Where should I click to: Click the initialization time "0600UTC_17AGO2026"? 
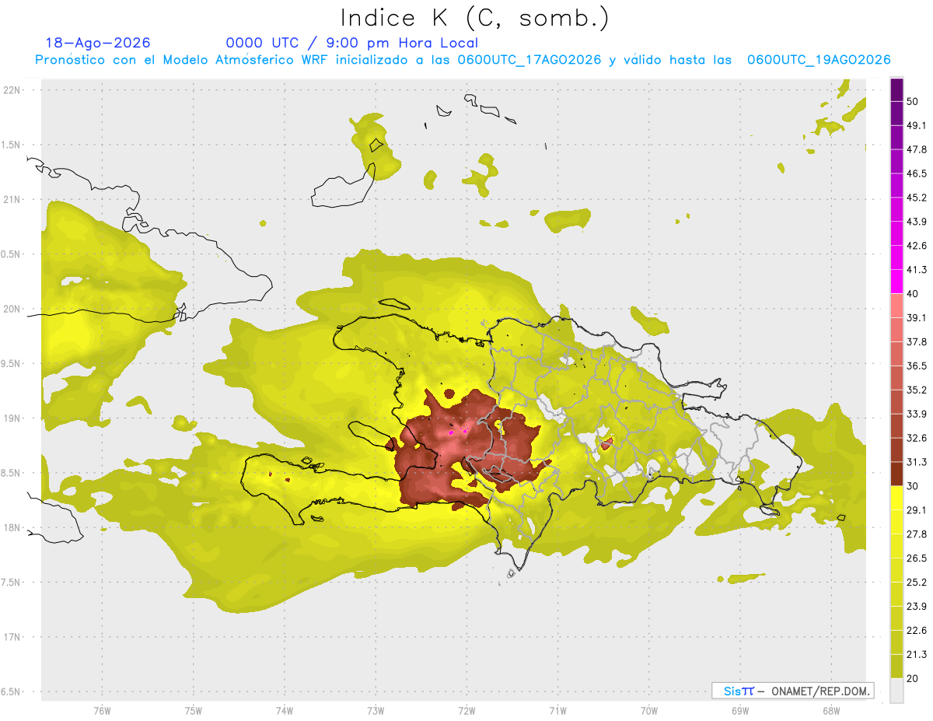tap(529, 60)
